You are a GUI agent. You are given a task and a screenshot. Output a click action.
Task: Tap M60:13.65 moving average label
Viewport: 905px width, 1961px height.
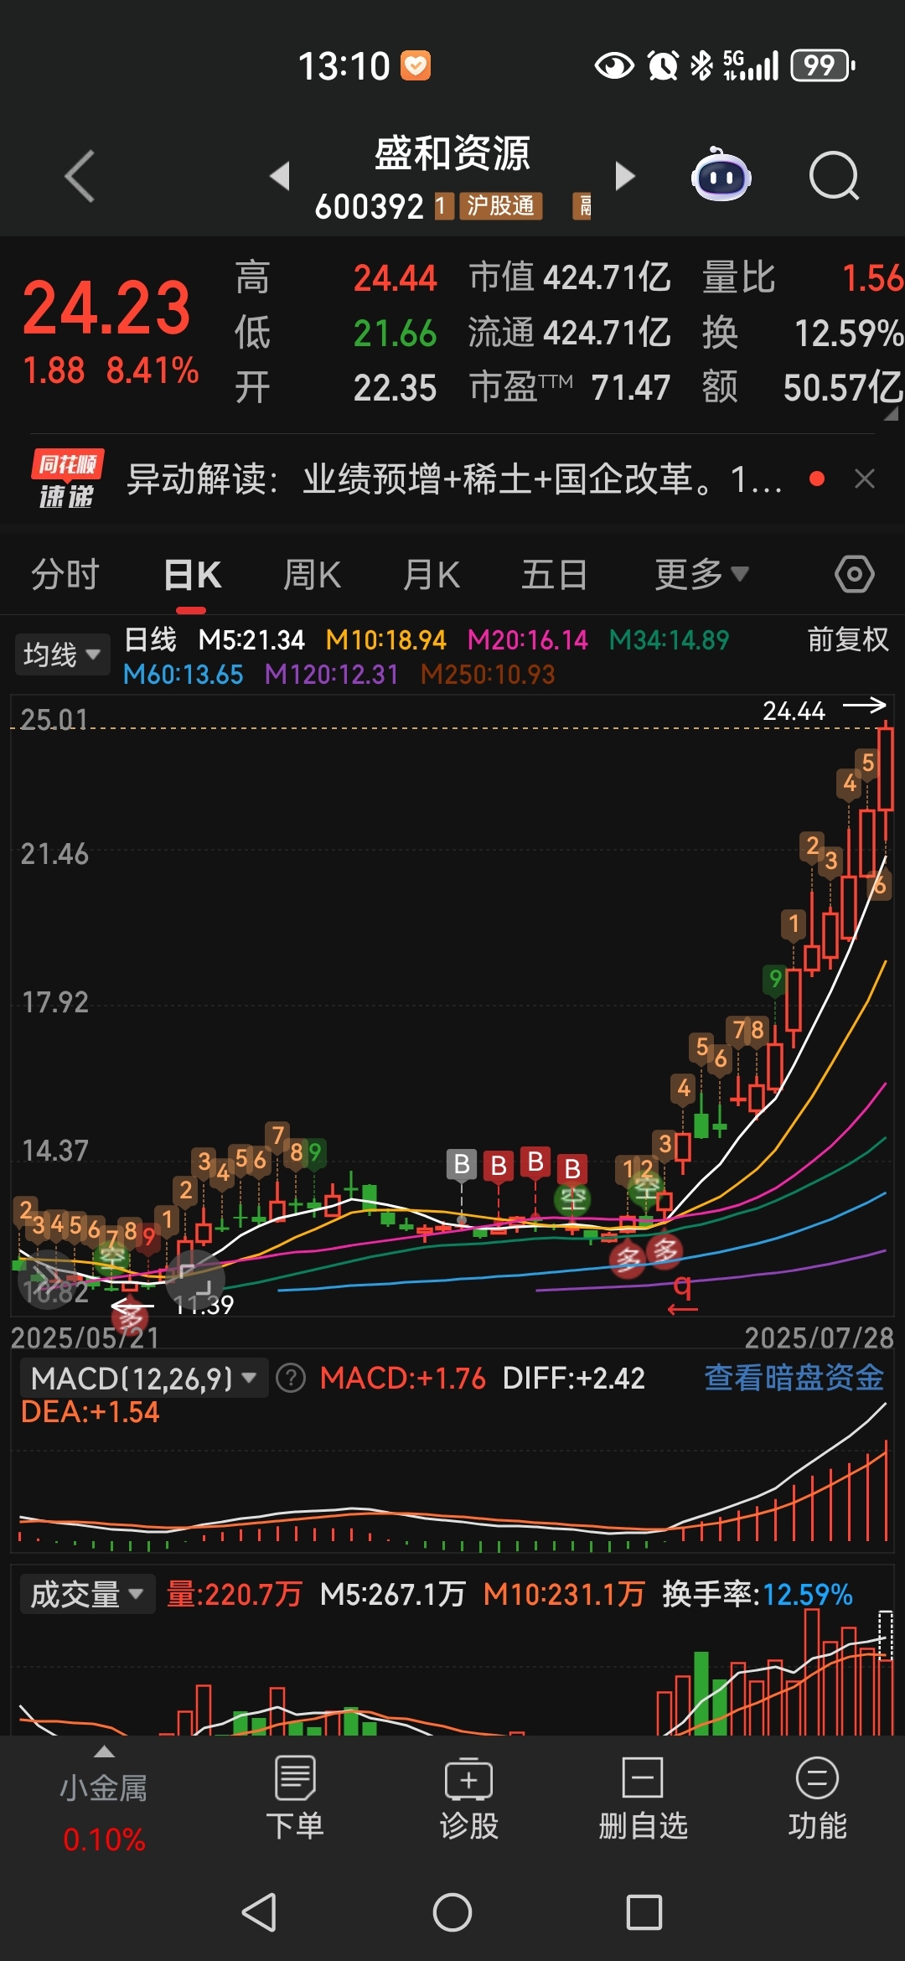[183, 675]
